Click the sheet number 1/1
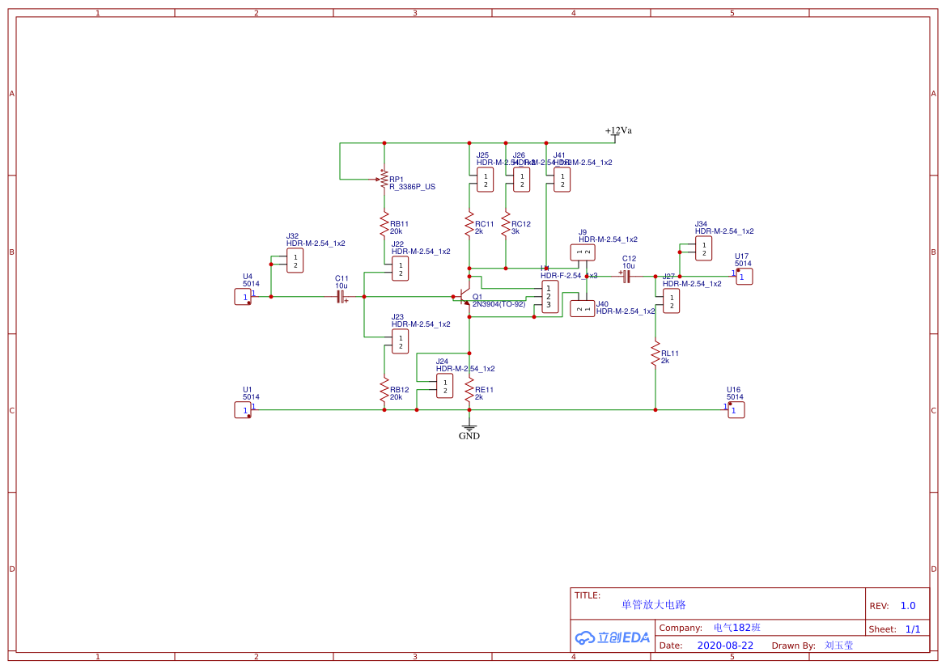The height and width of the screenshot is (669, 946). pos(913,629)
